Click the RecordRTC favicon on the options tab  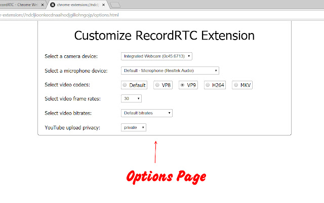tap(53, 5)
